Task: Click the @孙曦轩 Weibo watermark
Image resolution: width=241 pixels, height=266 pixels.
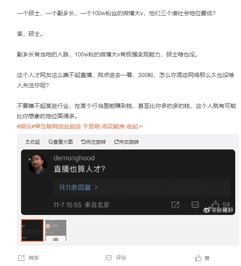Action: [x=219, y=210]
